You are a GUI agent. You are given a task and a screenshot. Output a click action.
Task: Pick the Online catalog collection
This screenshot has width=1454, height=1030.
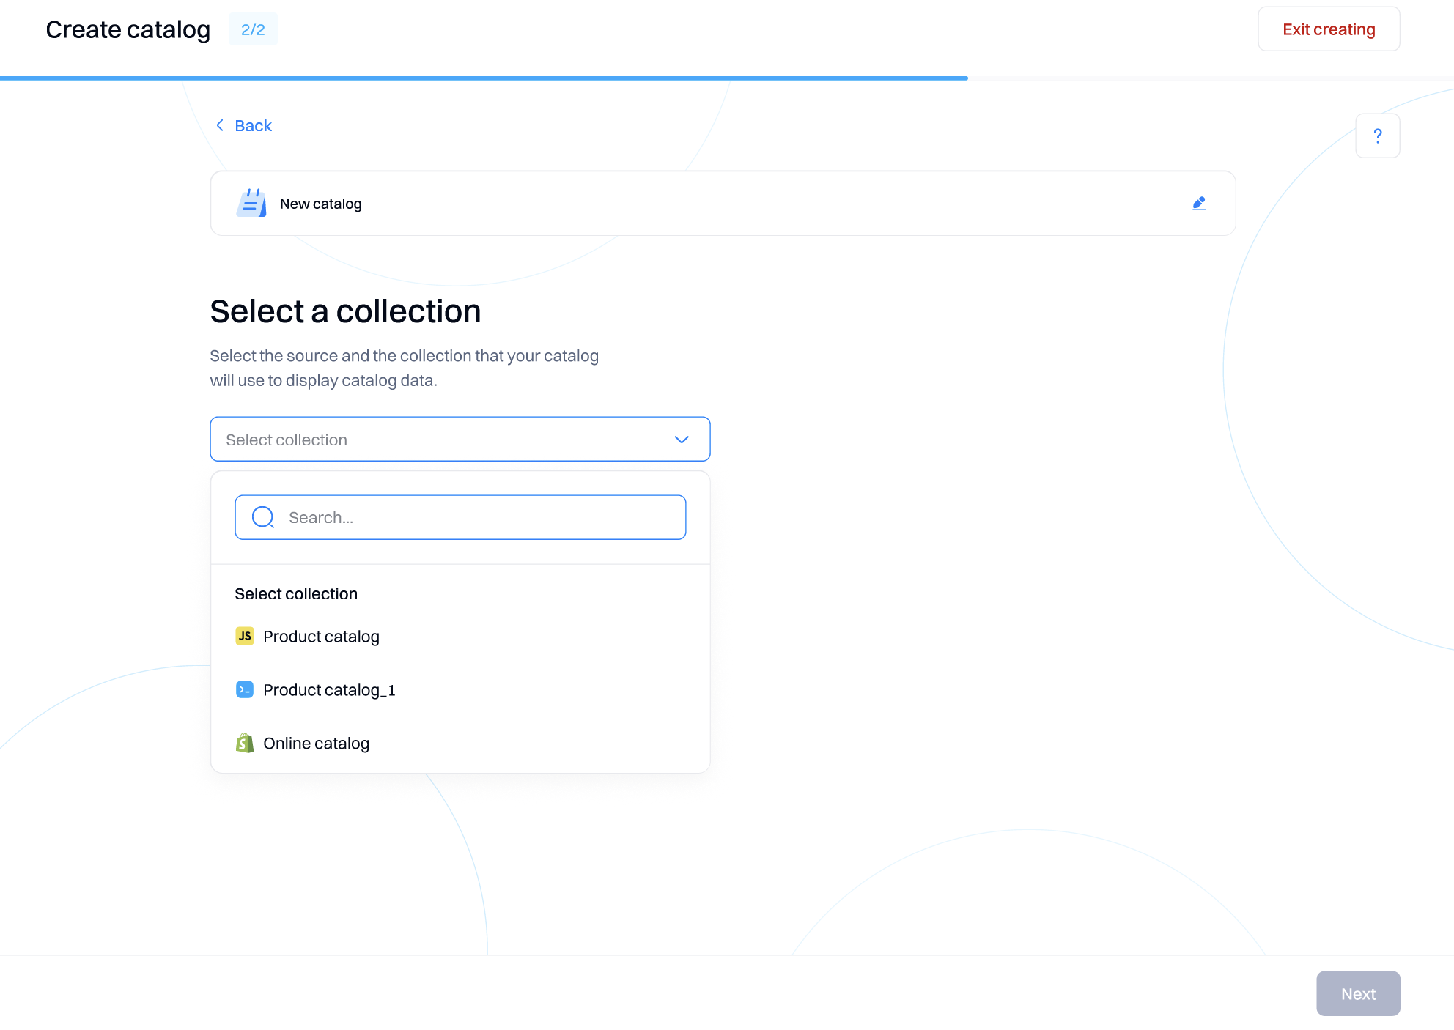coord(316,744)
